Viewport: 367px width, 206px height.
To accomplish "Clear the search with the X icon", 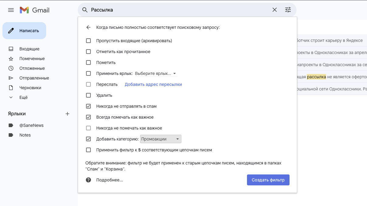I will (x=275, y=10).
